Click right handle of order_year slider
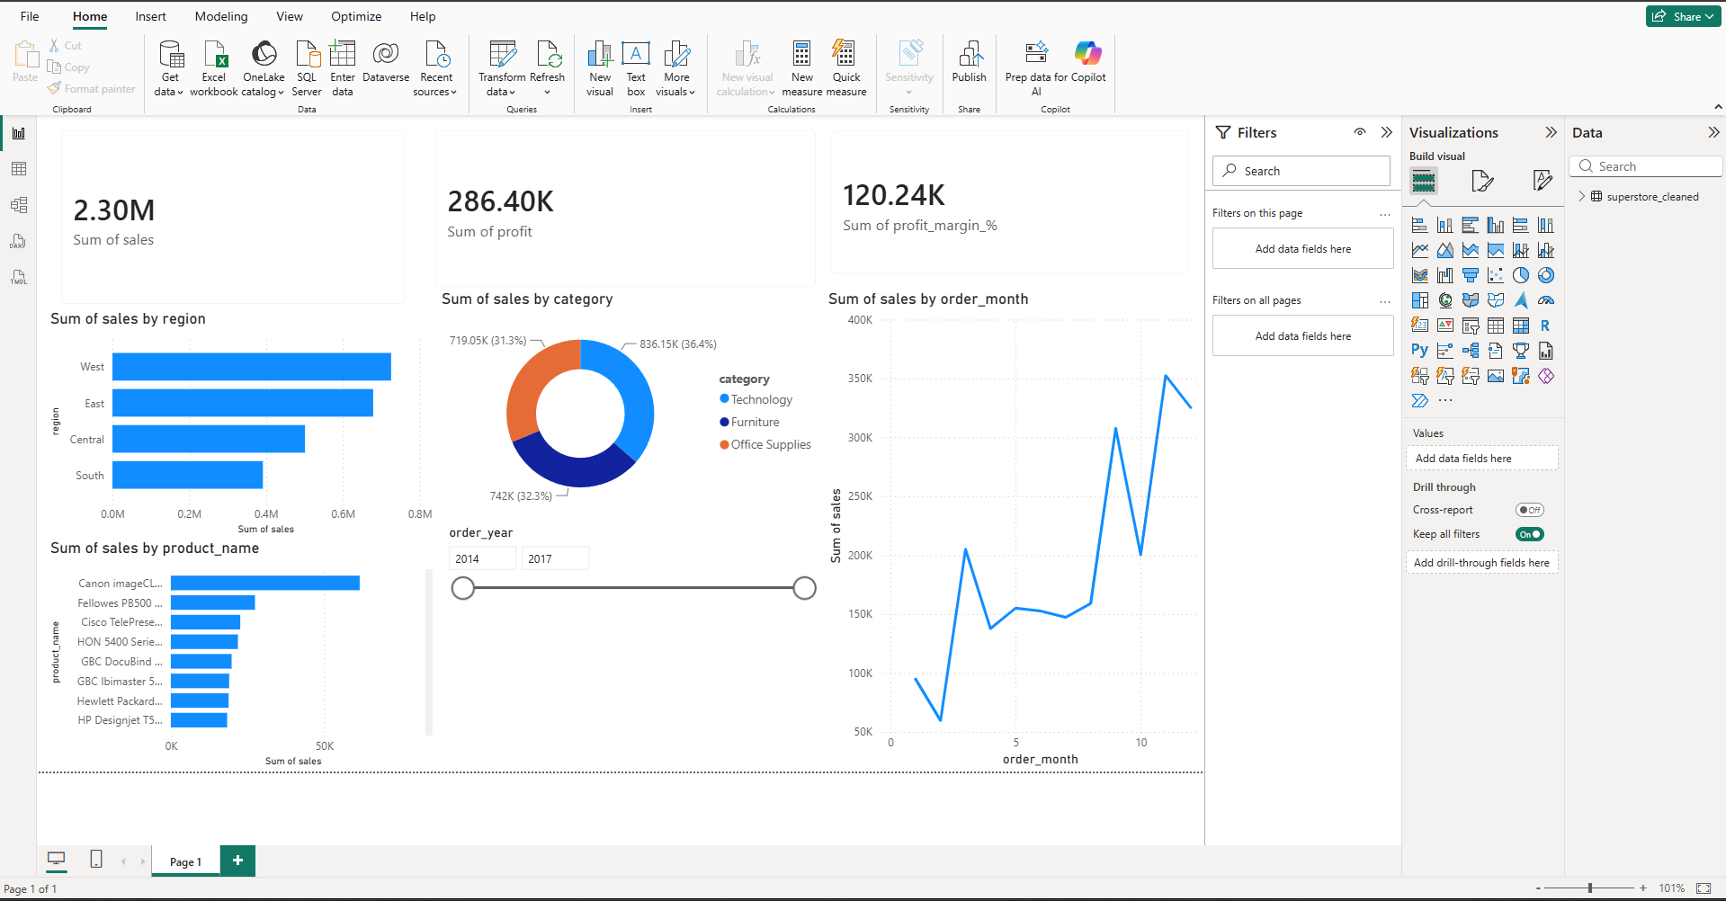Image resolution: width=1726 pixels, height=901 pixels. pyautogui.click(x=805, y=588)
